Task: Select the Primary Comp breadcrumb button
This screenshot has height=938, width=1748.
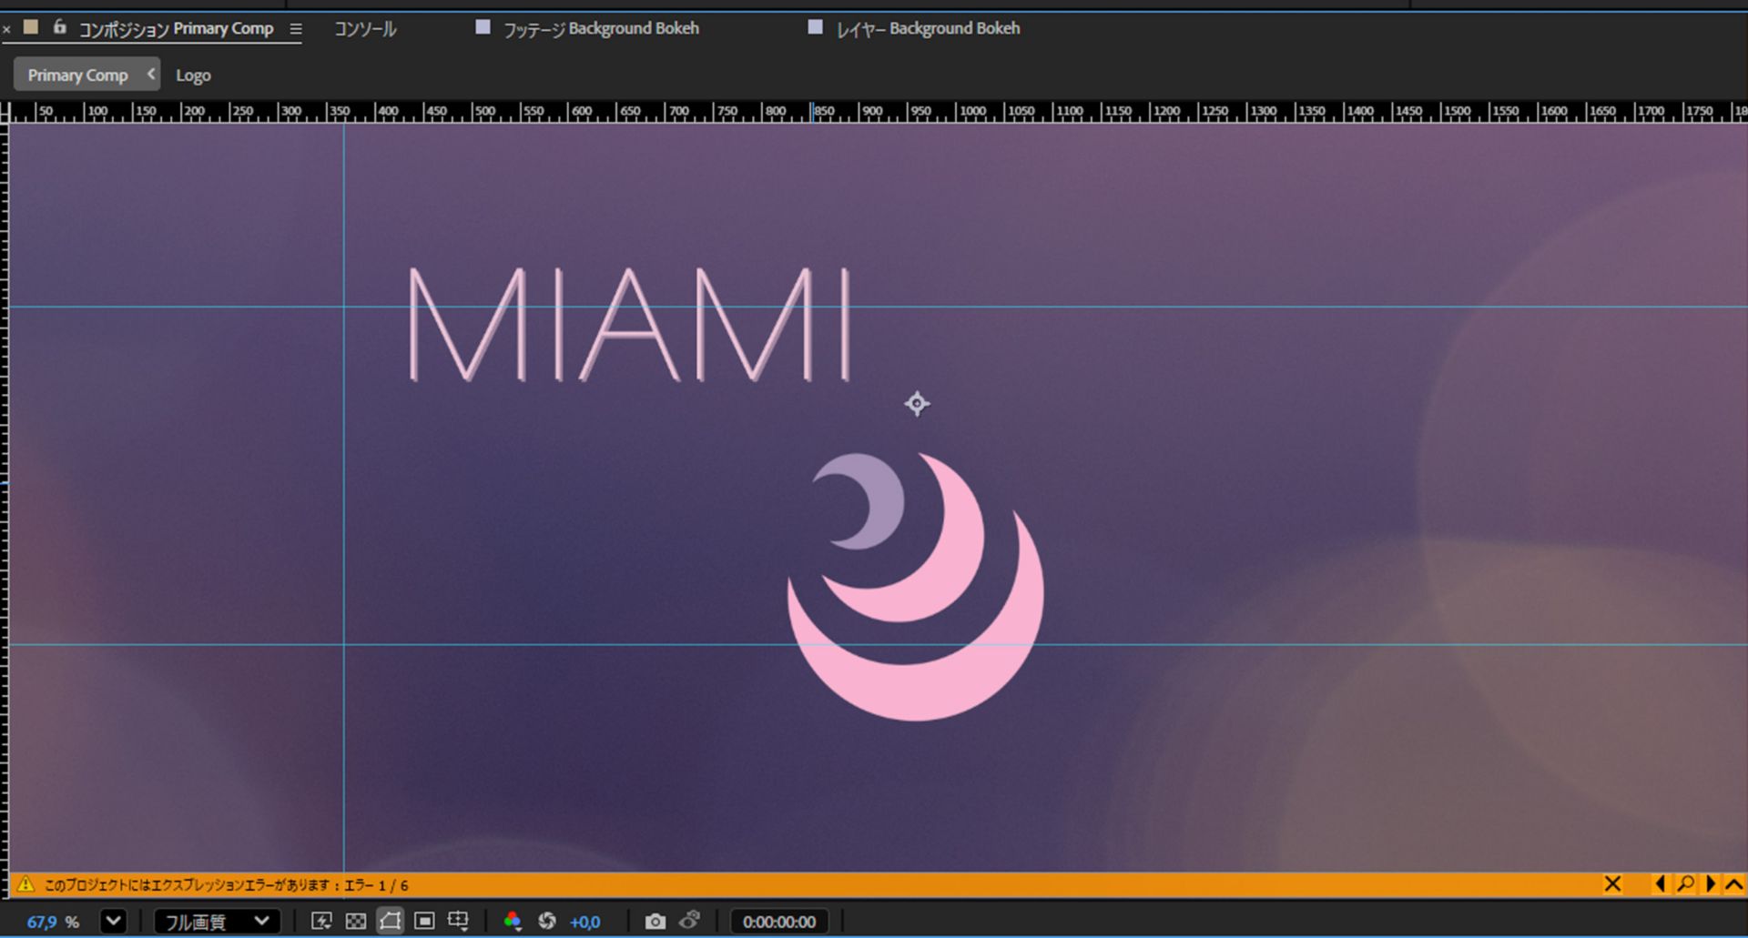Action: 78,75
